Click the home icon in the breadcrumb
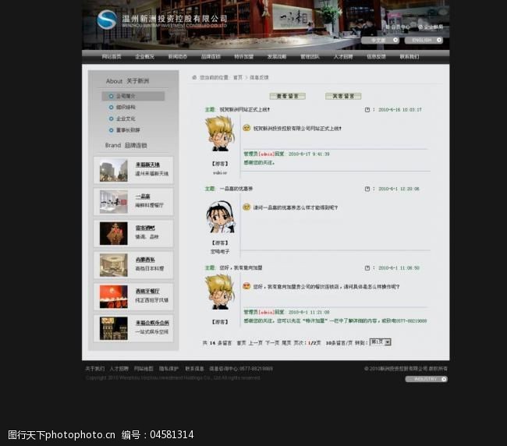The height and width of the screenshot is (446, 507). 194,77
